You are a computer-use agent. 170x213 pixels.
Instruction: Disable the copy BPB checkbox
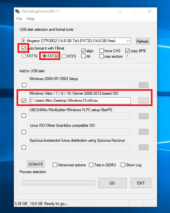point(127,51)
